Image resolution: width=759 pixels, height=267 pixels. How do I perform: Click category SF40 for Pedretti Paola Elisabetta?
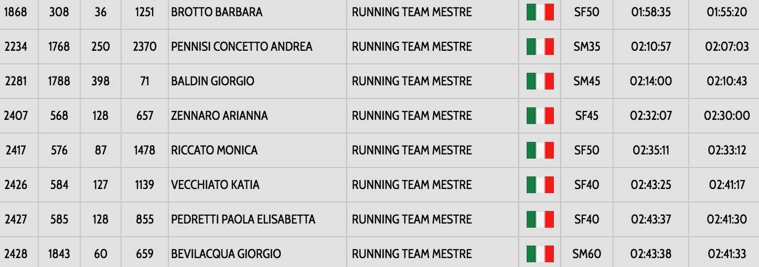click(x=586, y=219)
